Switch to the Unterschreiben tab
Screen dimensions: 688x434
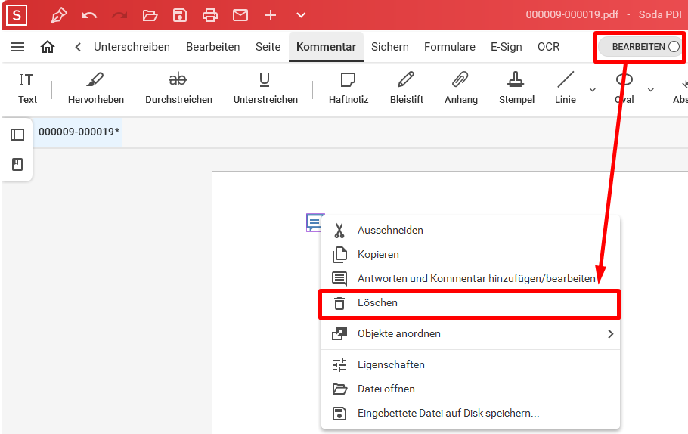coord(132,47)
